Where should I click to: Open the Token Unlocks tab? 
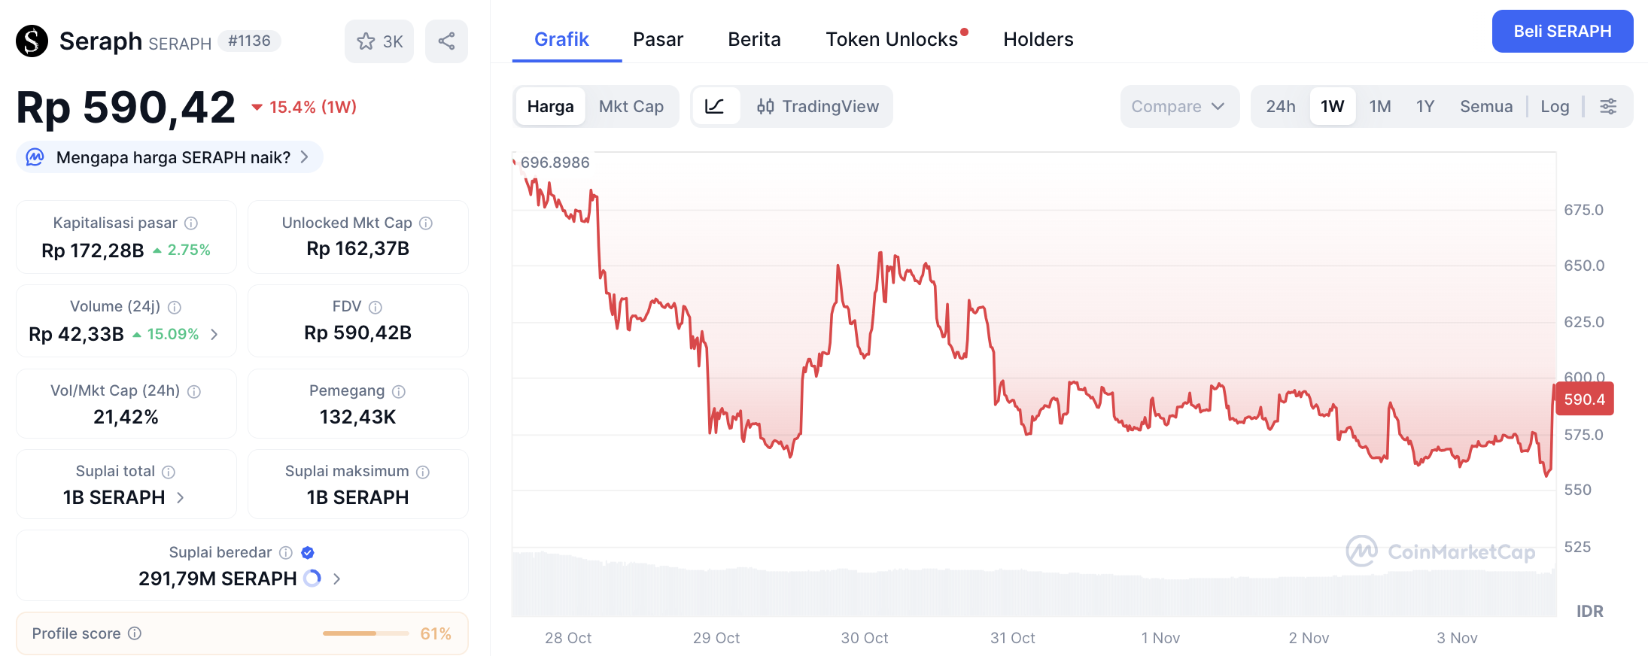(x=892, y=39)
